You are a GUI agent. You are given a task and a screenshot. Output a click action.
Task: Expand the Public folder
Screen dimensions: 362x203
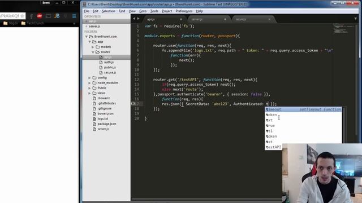89,88
